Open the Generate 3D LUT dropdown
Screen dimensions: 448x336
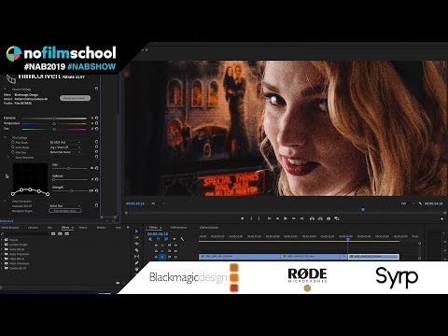[65, 206]
